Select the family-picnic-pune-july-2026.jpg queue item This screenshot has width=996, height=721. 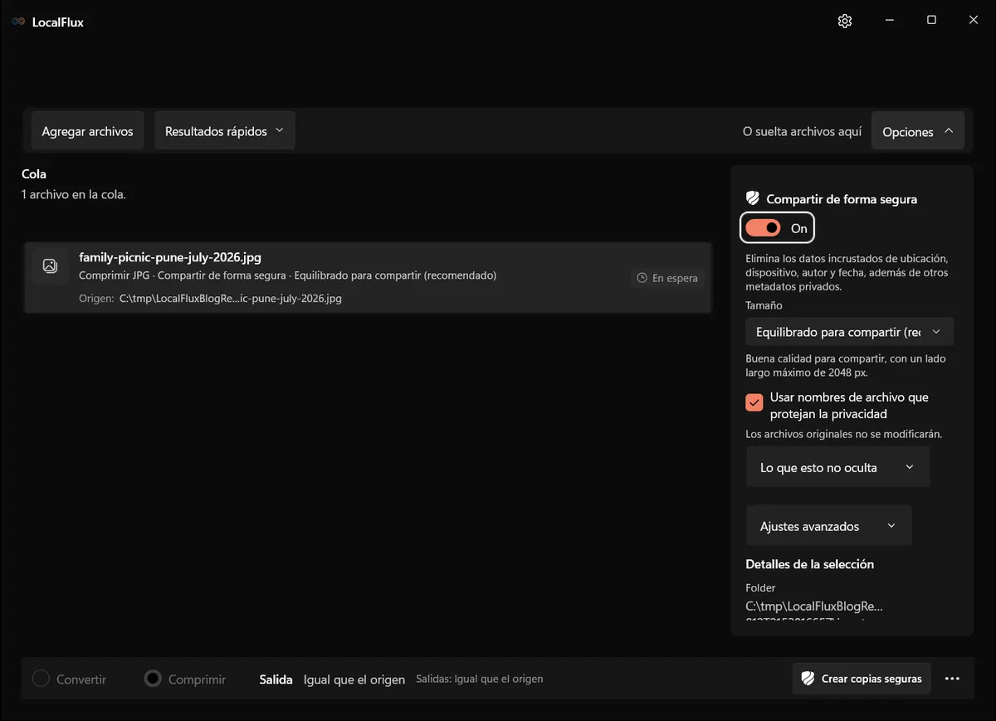click(367, 278)
